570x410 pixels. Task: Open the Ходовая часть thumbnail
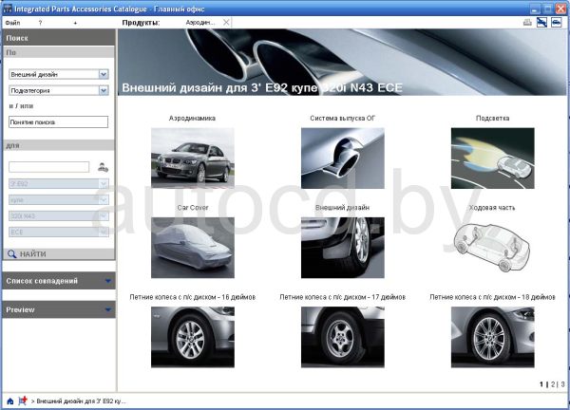pyautogui.click(x=492, y=248)
